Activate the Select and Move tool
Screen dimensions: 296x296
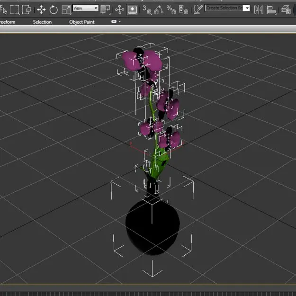point(41,9)
